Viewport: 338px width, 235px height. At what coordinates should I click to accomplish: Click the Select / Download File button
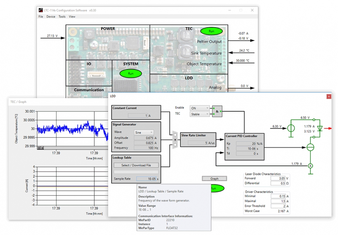pos(136,165)
